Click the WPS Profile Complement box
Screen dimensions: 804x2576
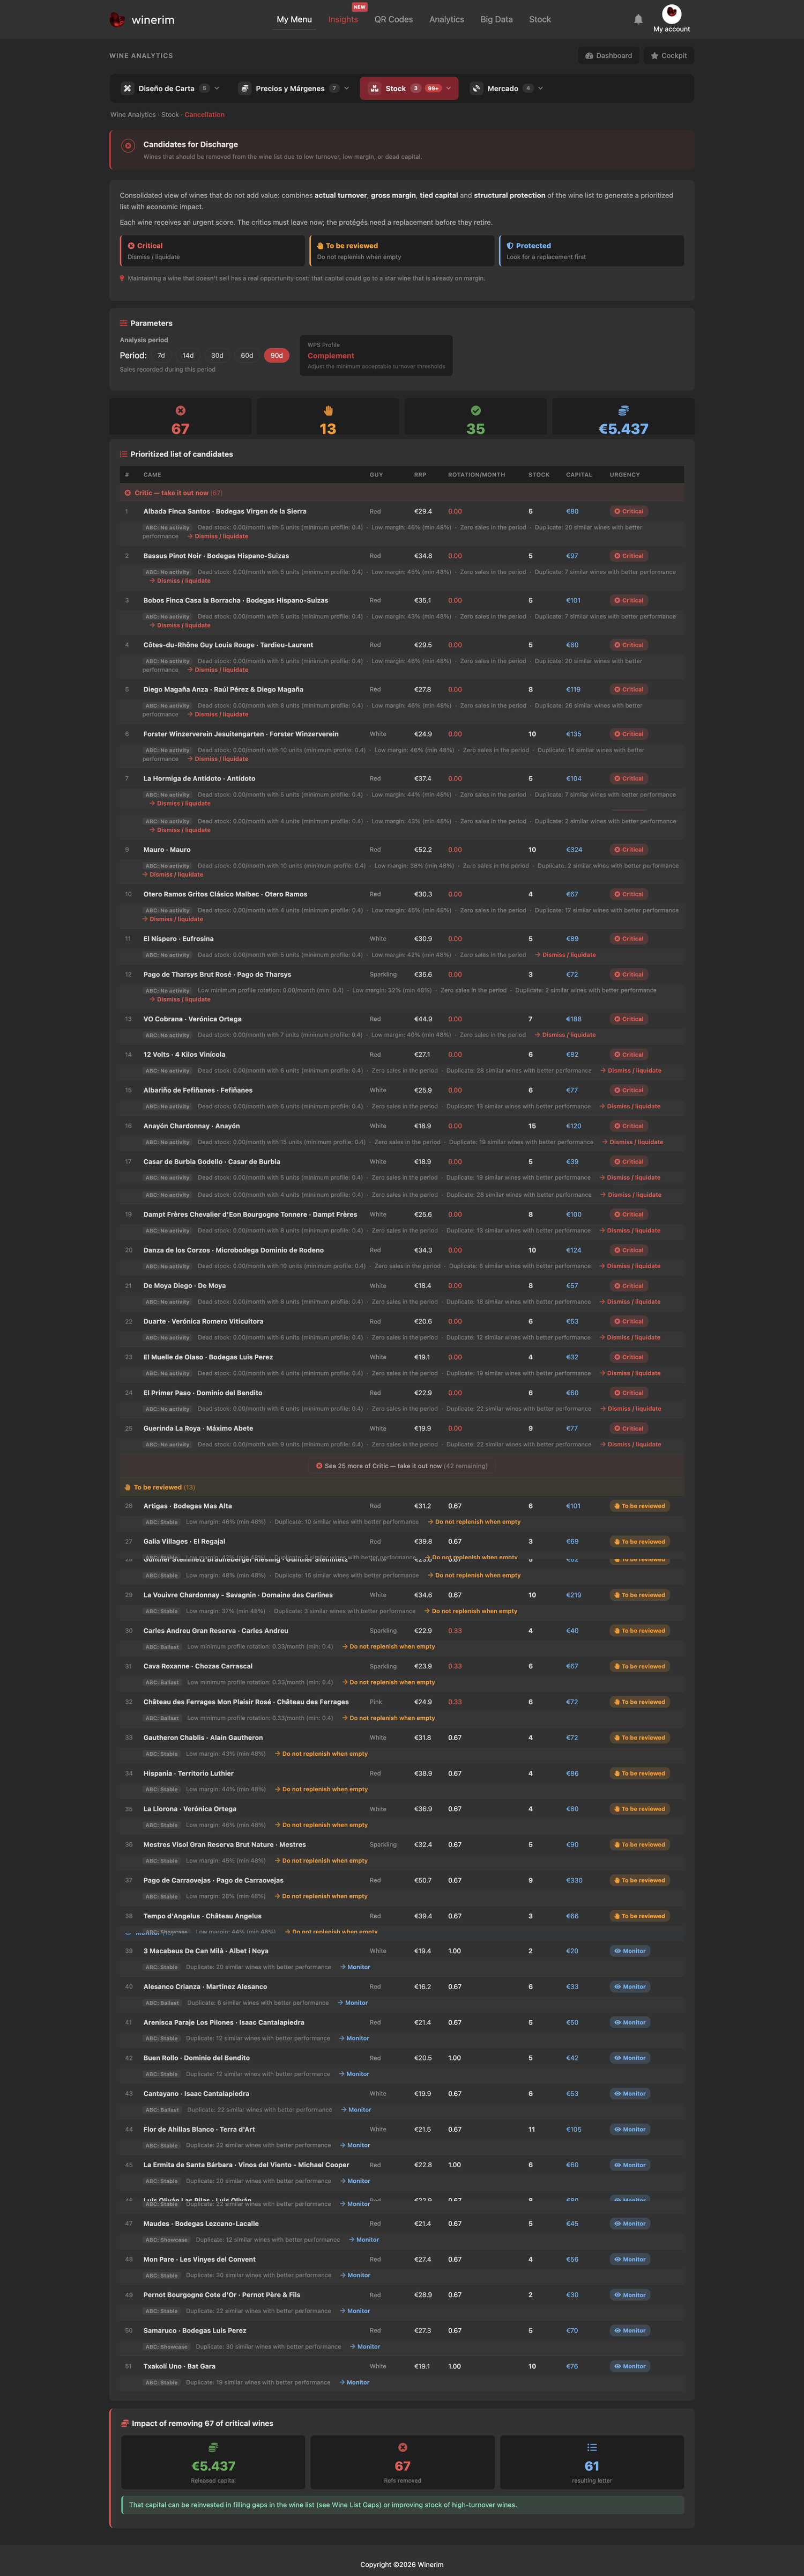pyautogui.click(x=376, y=355)
